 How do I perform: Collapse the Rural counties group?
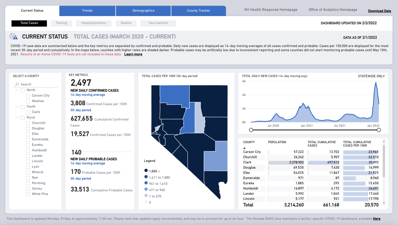[x=16, y=118]
